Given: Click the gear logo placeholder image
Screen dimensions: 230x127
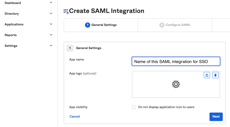Looking at the screenshot, I should pos(176,84).
